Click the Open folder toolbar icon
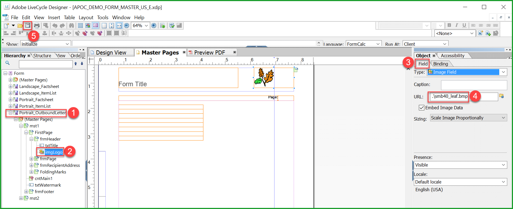Image resolution: width=513 pixels, height=209 pixels. (20, 26)
